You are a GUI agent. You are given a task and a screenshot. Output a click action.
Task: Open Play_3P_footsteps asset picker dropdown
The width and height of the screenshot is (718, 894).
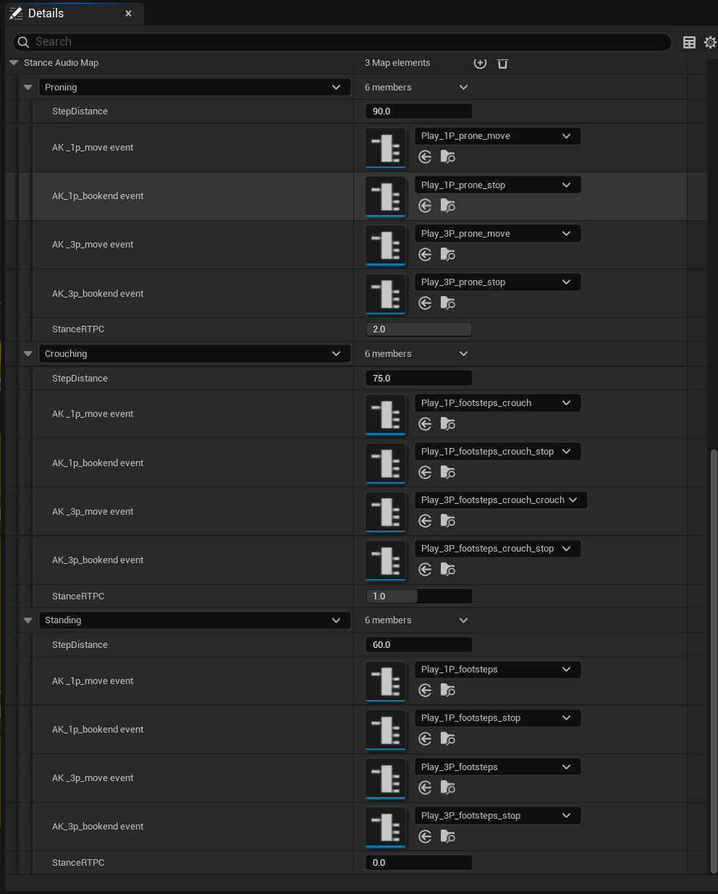click(x=498, y=767)
